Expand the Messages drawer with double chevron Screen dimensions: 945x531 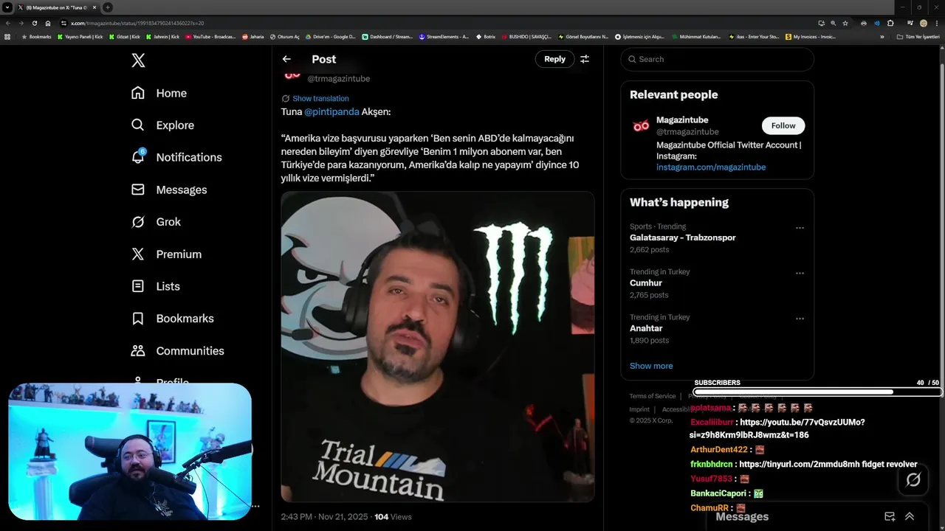(910, 517)
